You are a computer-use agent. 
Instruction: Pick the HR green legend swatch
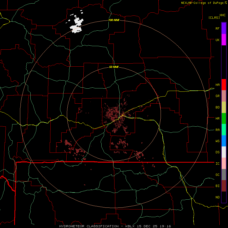[224, 119]
